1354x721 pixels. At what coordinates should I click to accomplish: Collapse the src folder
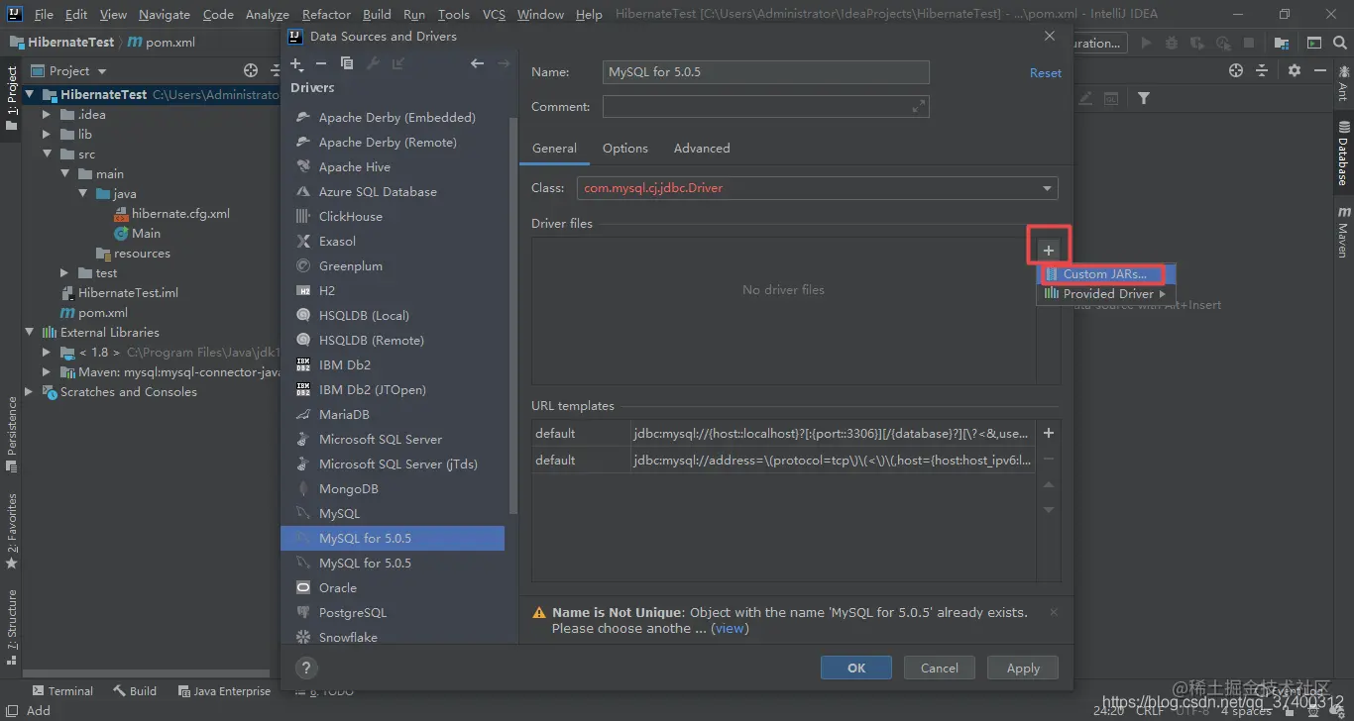click(47, 154)
